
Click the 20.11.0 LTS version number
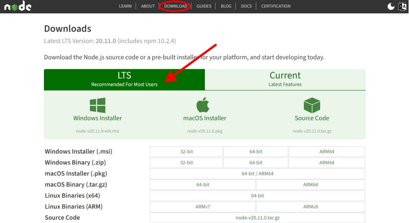(106, 41)
